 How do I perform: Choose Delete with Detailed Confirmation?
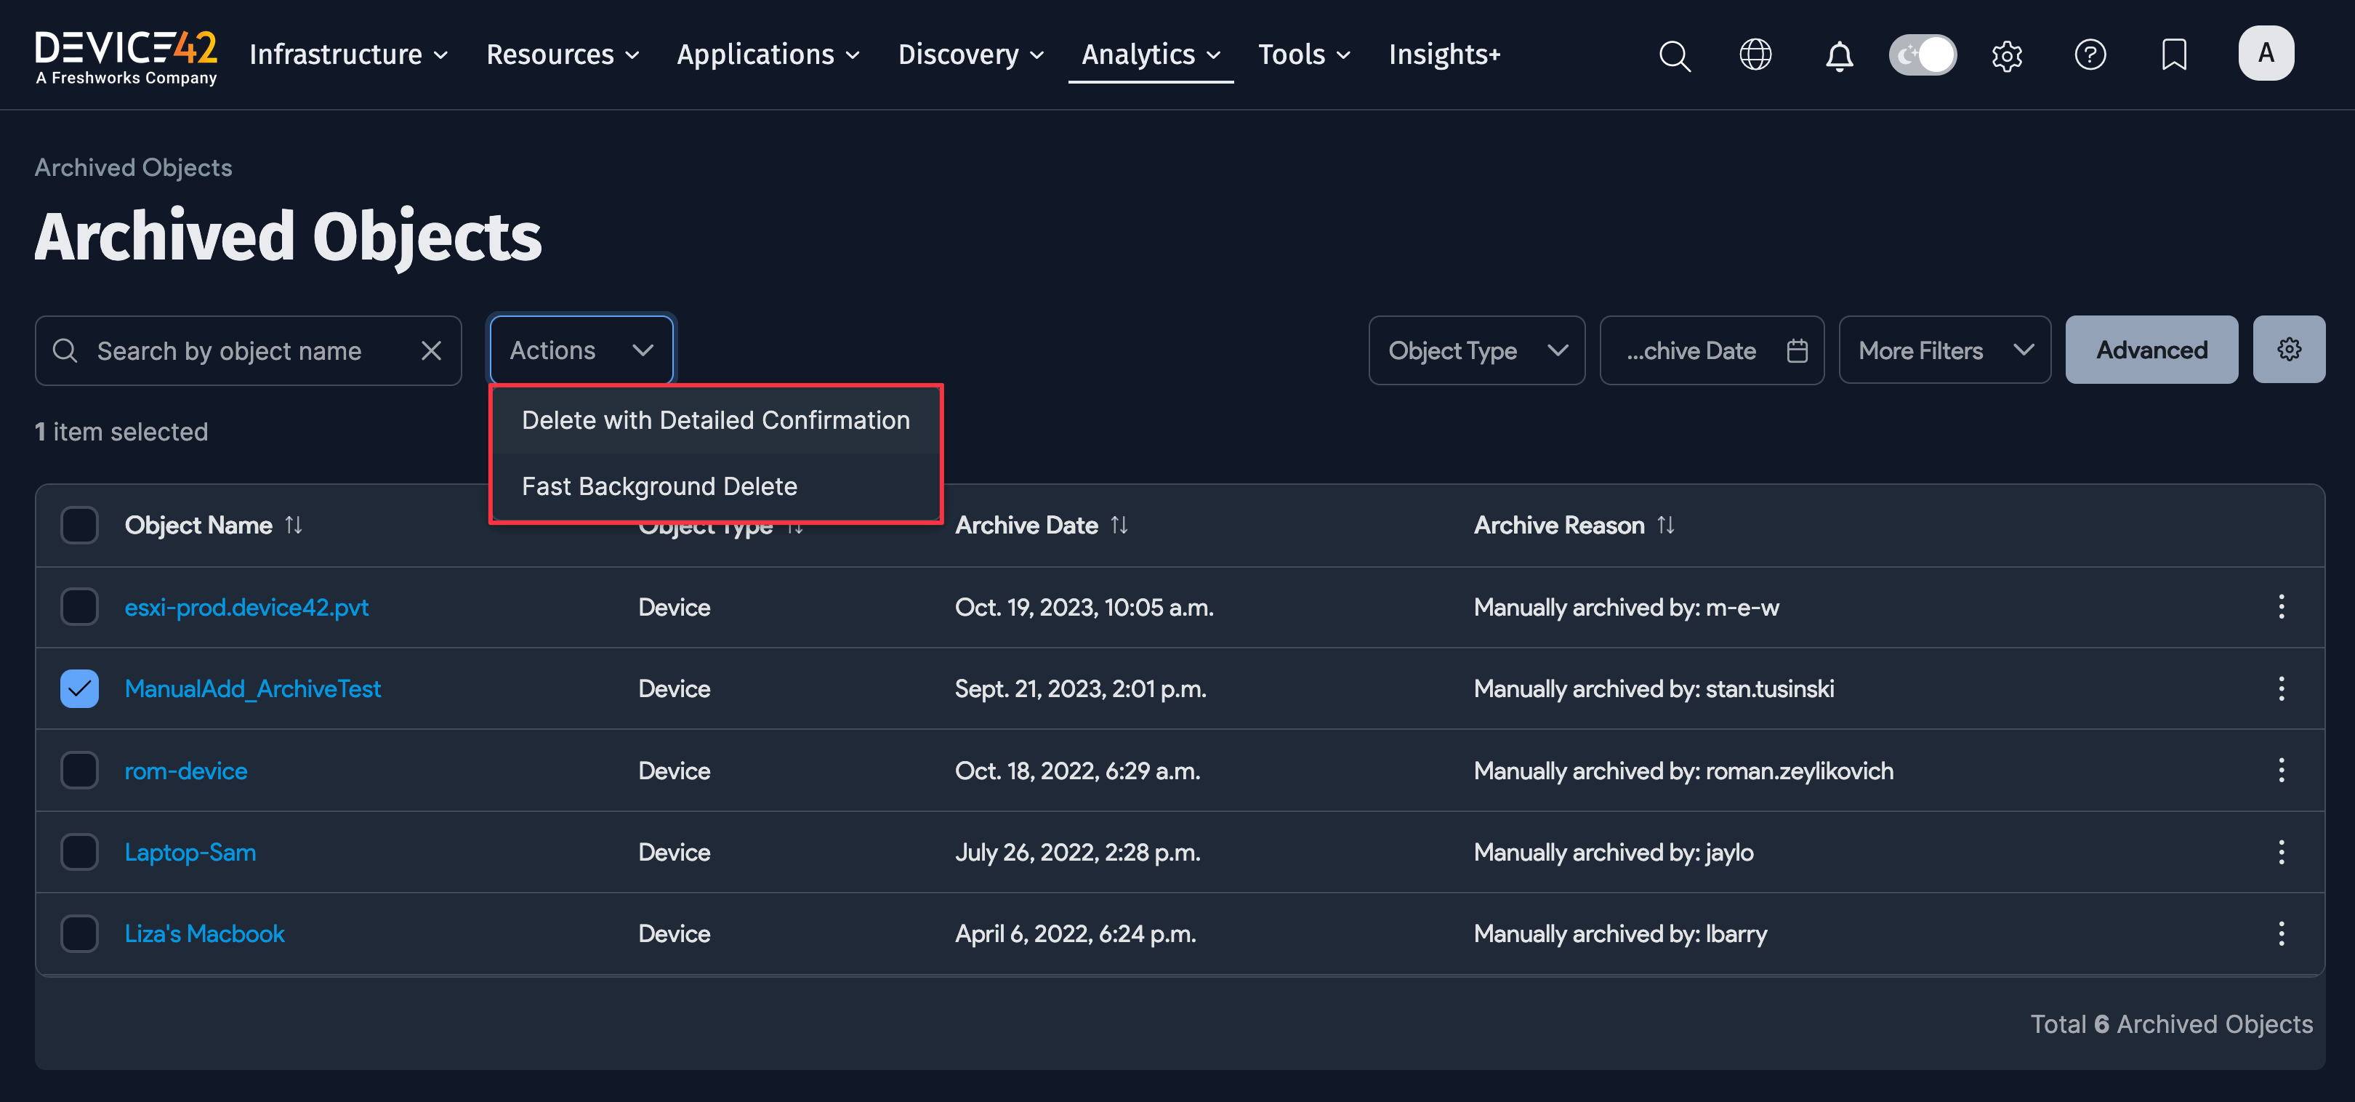pyautogui.click(x=715, y=419)
